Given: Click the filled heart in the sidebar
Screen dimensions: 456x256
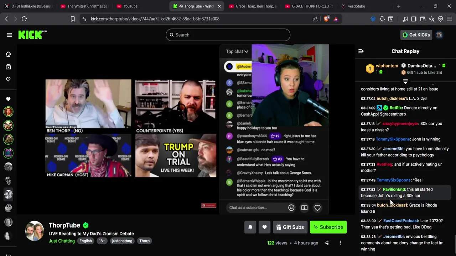Looking at the screenshot, I should tap(8, 99).
